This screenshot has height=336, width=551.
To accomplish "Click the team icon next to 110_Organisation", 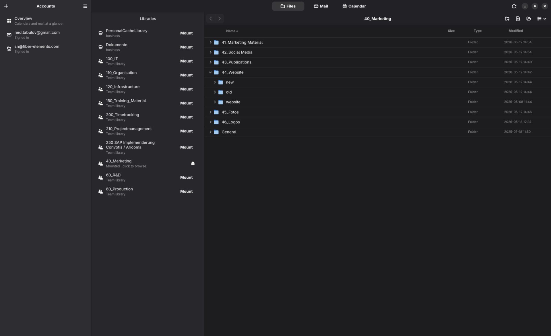I will click(100, 75).
